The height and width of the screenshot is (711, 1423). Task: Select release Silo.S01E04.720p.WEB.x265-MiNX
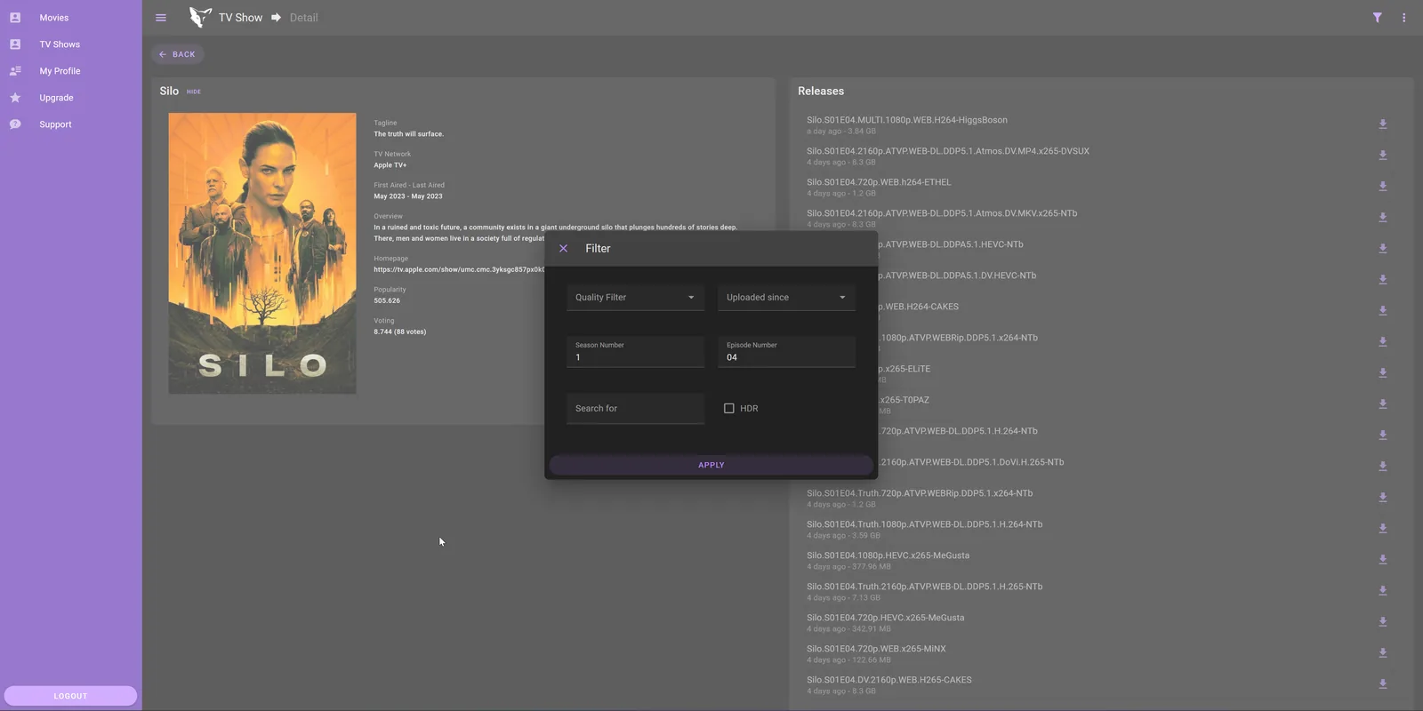coord(876,649)
